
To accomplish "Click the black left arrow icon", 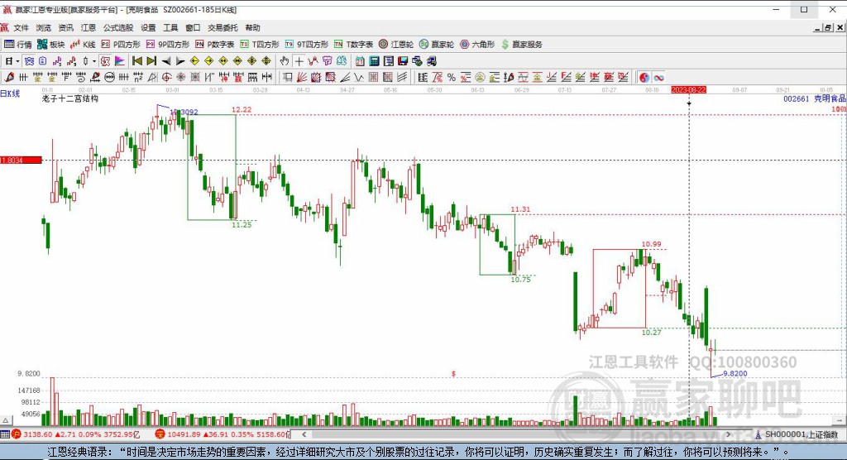I will (166, 61).
